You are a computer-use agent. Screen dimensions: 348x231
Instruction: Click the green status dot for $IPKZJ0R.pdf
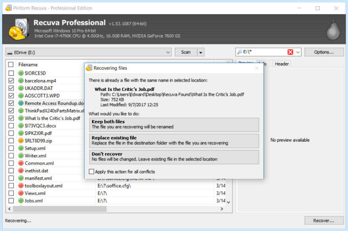pos(21,133)
